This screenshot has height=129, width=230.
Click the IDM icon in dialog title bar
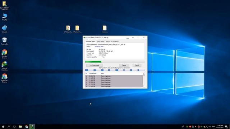click(x=84, y=37)
